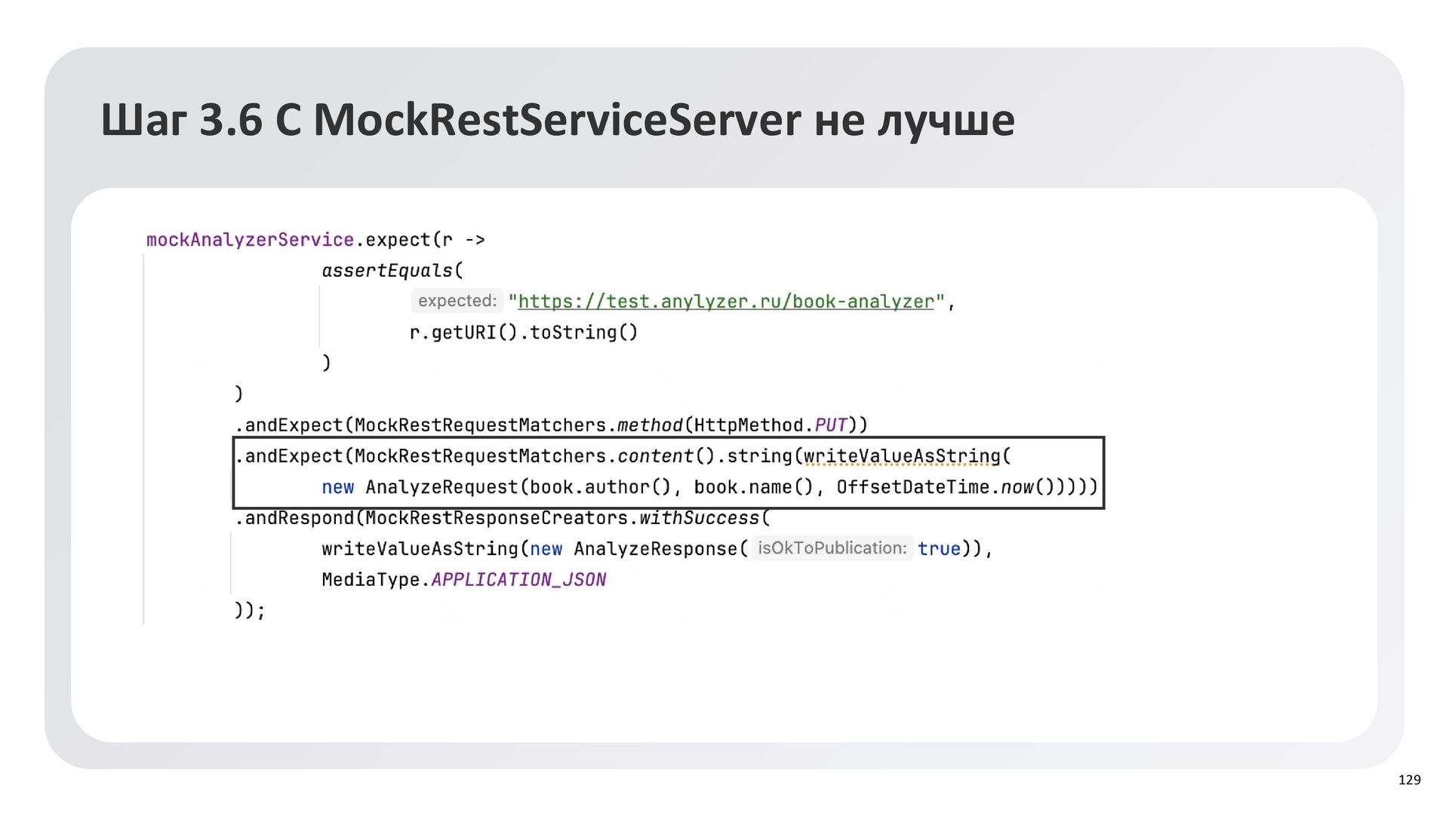Click the blue "true" literal

coord(939,549)
